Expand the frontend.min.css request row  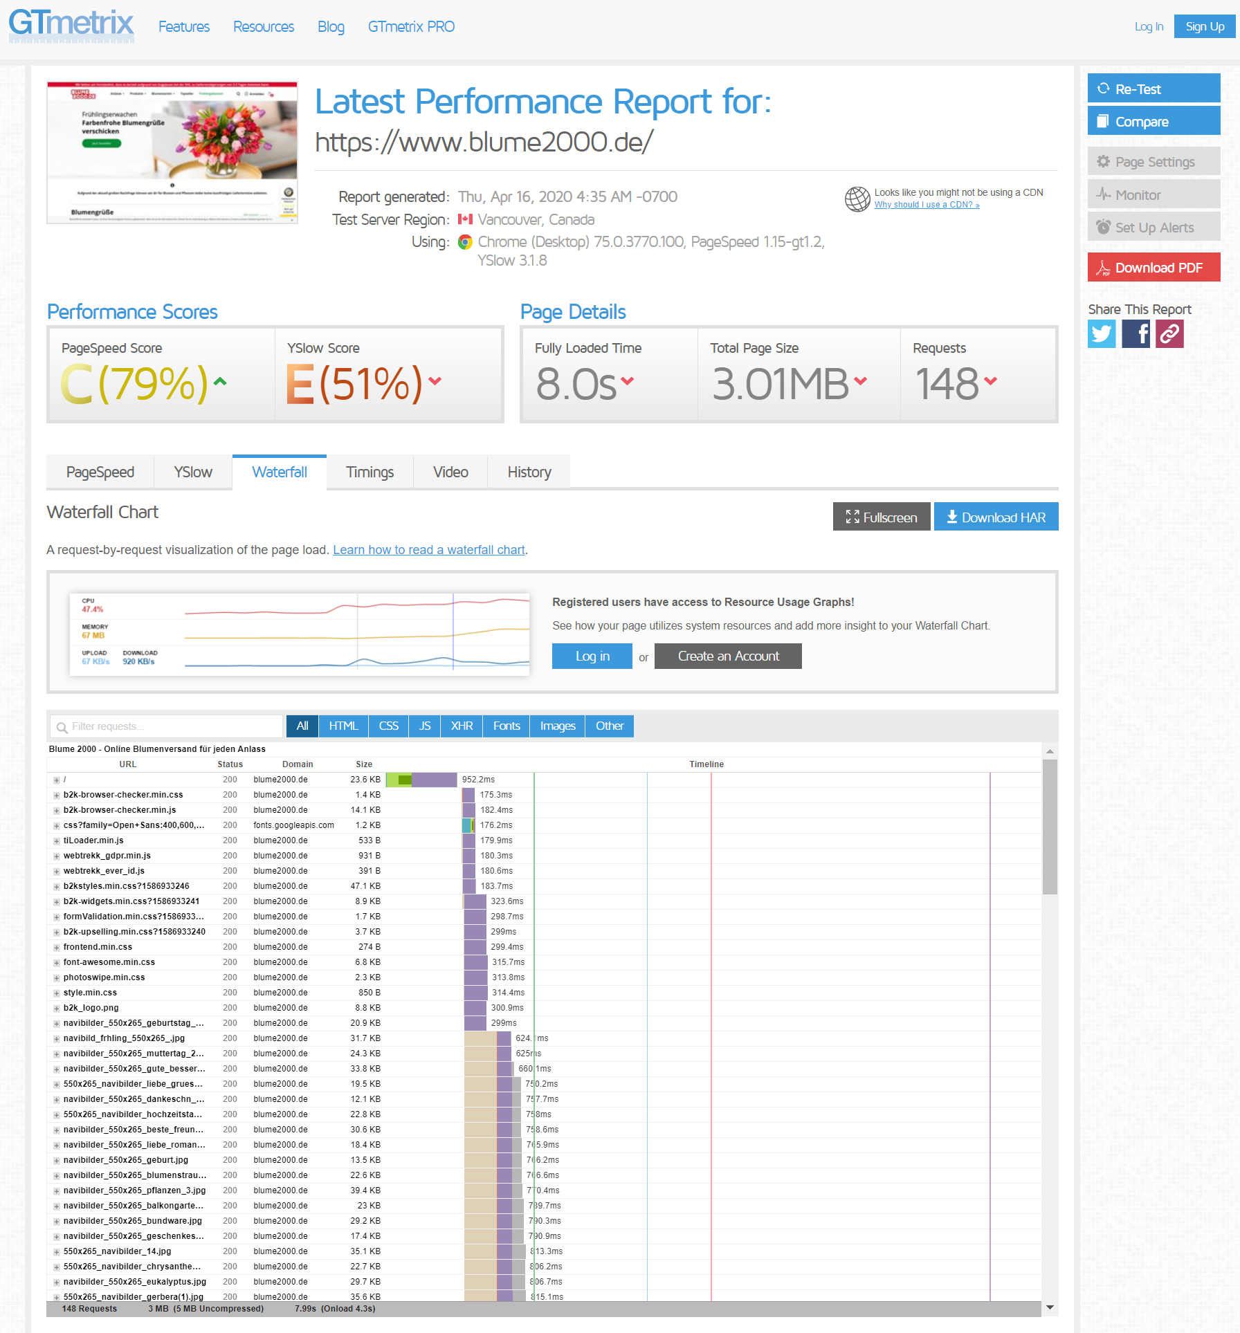pyautogui.click(x=57, y=948)
